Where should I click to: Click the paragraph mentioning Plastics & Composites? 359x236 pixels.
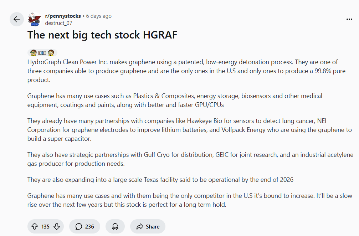coord(175,100)
